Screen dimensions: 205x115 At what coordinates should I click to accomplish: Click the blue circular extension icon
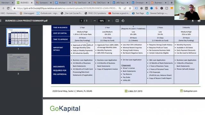click(x=152, y=8)
